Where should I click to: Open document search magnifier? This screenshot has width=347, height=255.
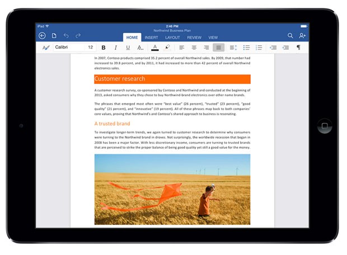click(290, 36)
